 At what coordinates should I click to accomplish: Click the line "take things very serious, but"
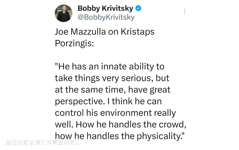coord(112,78)
